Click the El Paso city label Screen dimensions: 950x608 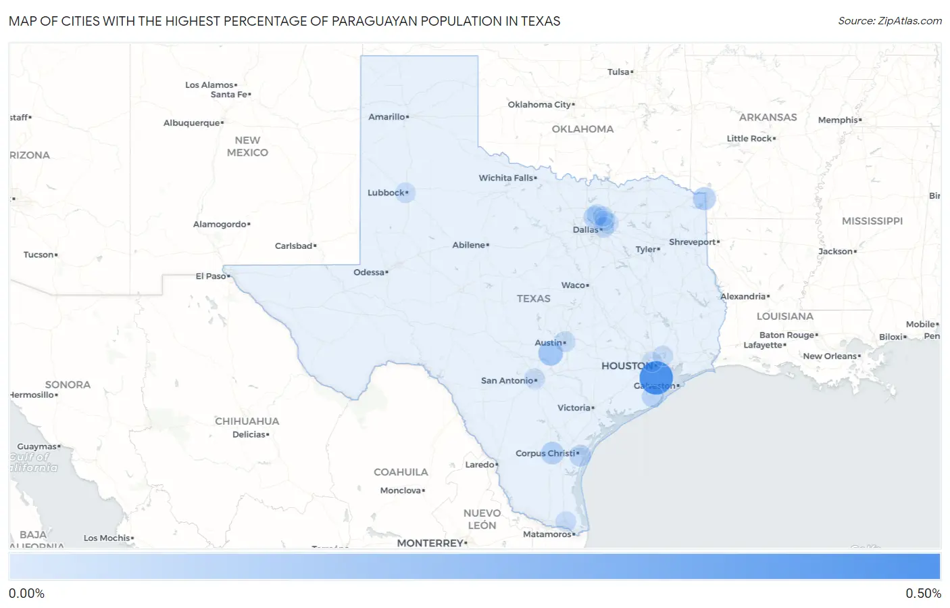pos(211,276)
